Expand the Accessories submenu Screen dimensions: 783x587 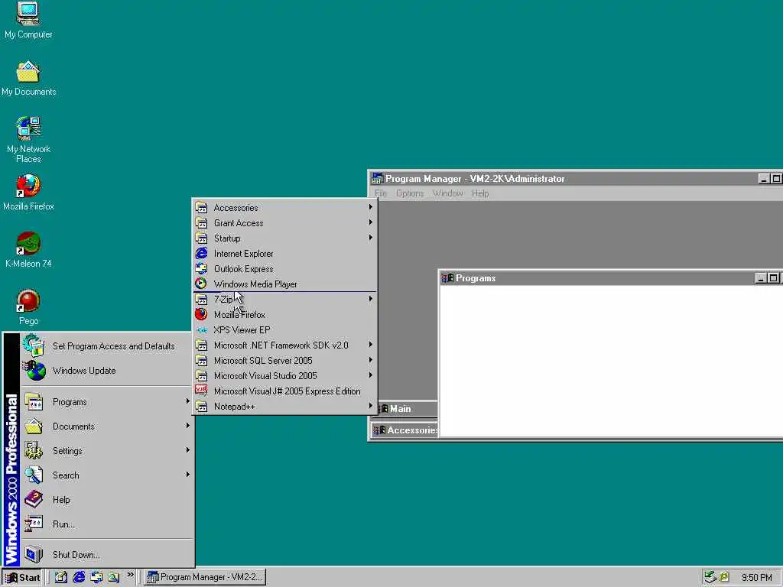(x=284, y=208)
